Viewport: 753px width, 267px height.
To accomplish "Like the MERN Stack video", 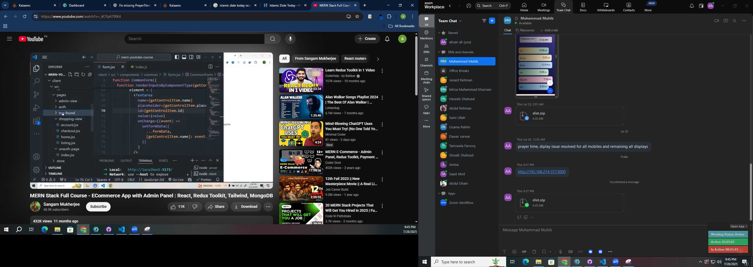I will point(178,207).
